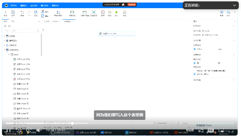Select the 是 visibility radio button
Image resolution: width=241 pixels, height=137 pixels.
point(195,63)
